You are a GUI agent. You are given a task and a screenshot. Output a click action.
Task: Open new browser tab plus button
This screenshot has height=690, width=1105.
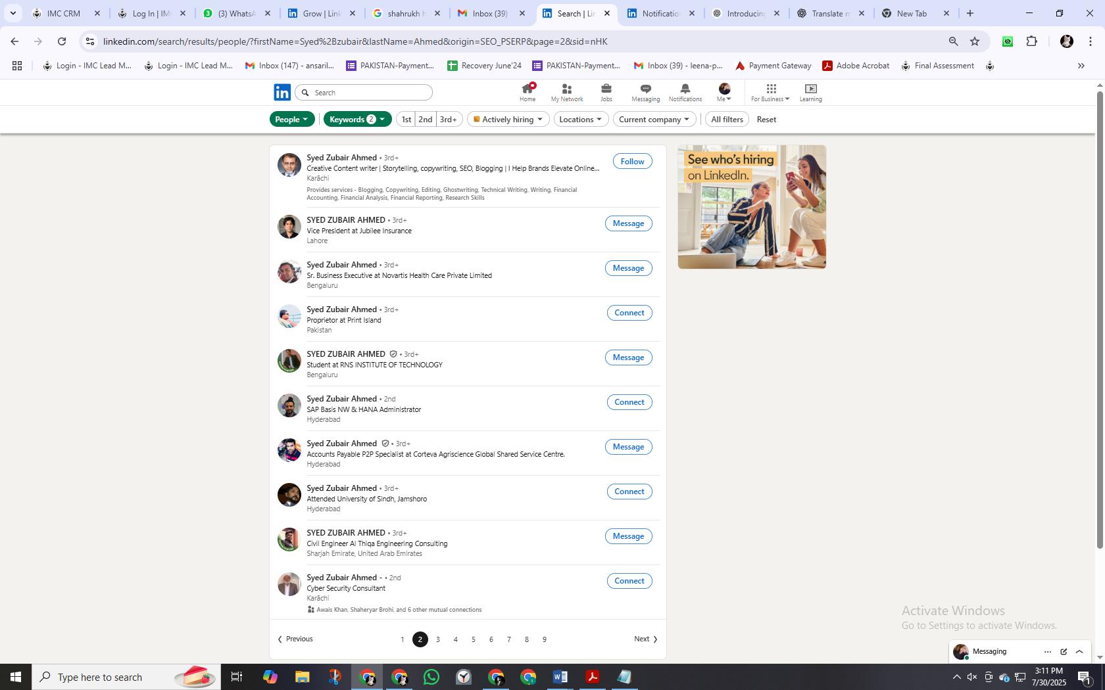[x=970, y=13]
